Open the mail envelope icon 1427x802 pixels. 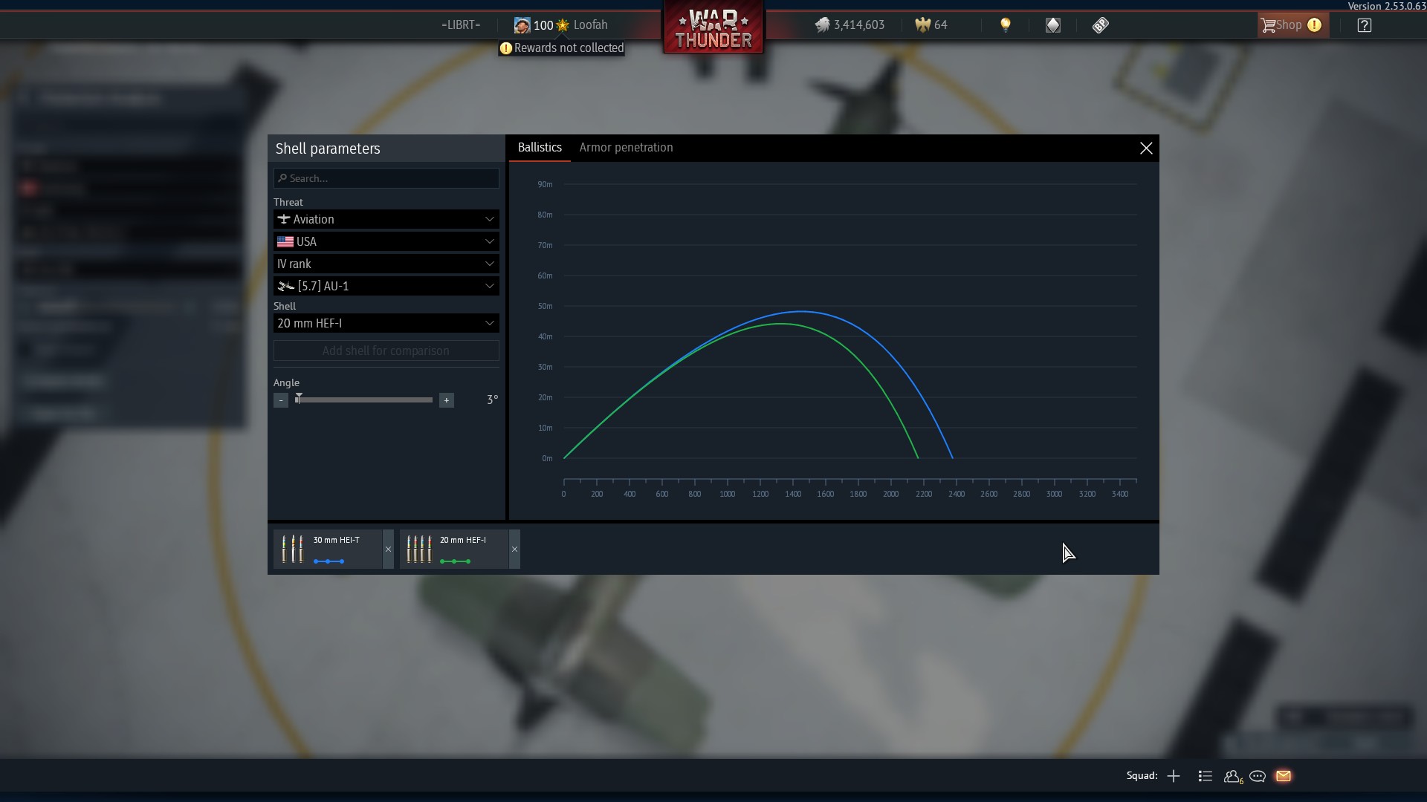pyautogui.click(x=1284, y=776)
